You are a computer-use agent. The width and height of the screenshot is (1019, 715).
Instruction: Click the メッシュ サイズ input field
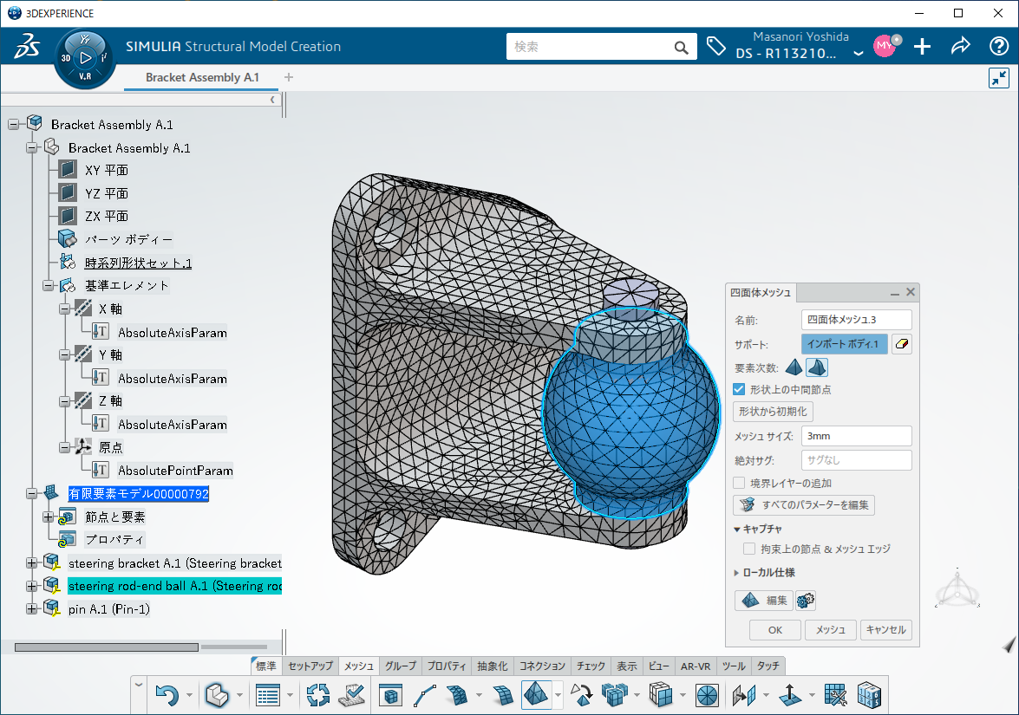856,436
